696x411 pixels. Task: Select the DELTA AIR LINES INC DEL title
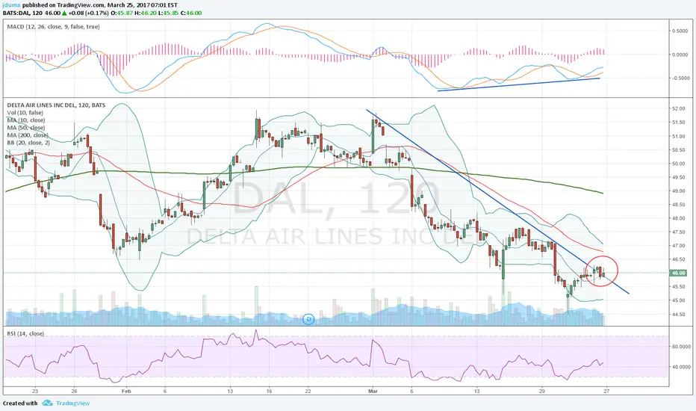click(56, 105)
